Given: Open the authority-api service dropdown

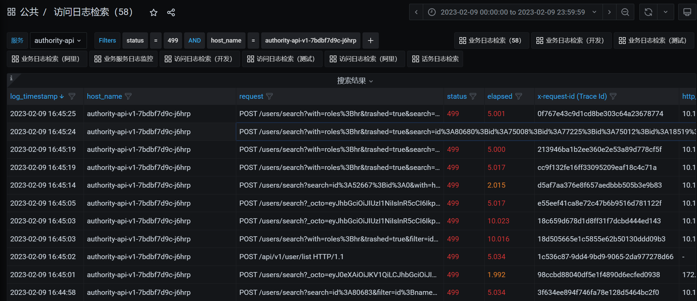Looking at the screenshot, I should pos(58,41).
